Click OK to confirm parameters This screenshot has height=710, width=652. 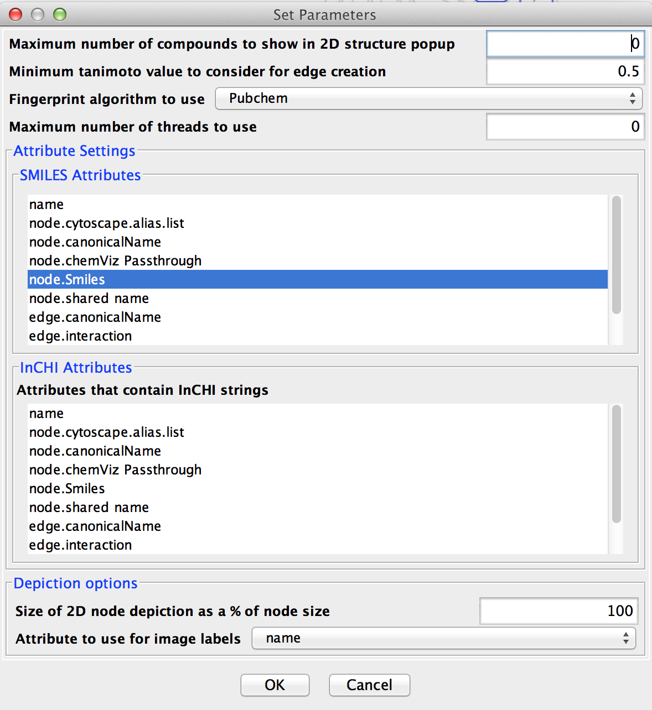275,685
